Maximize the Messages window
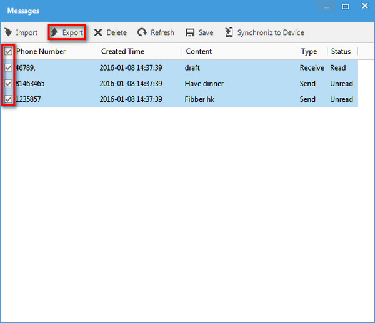 point(345,7)
